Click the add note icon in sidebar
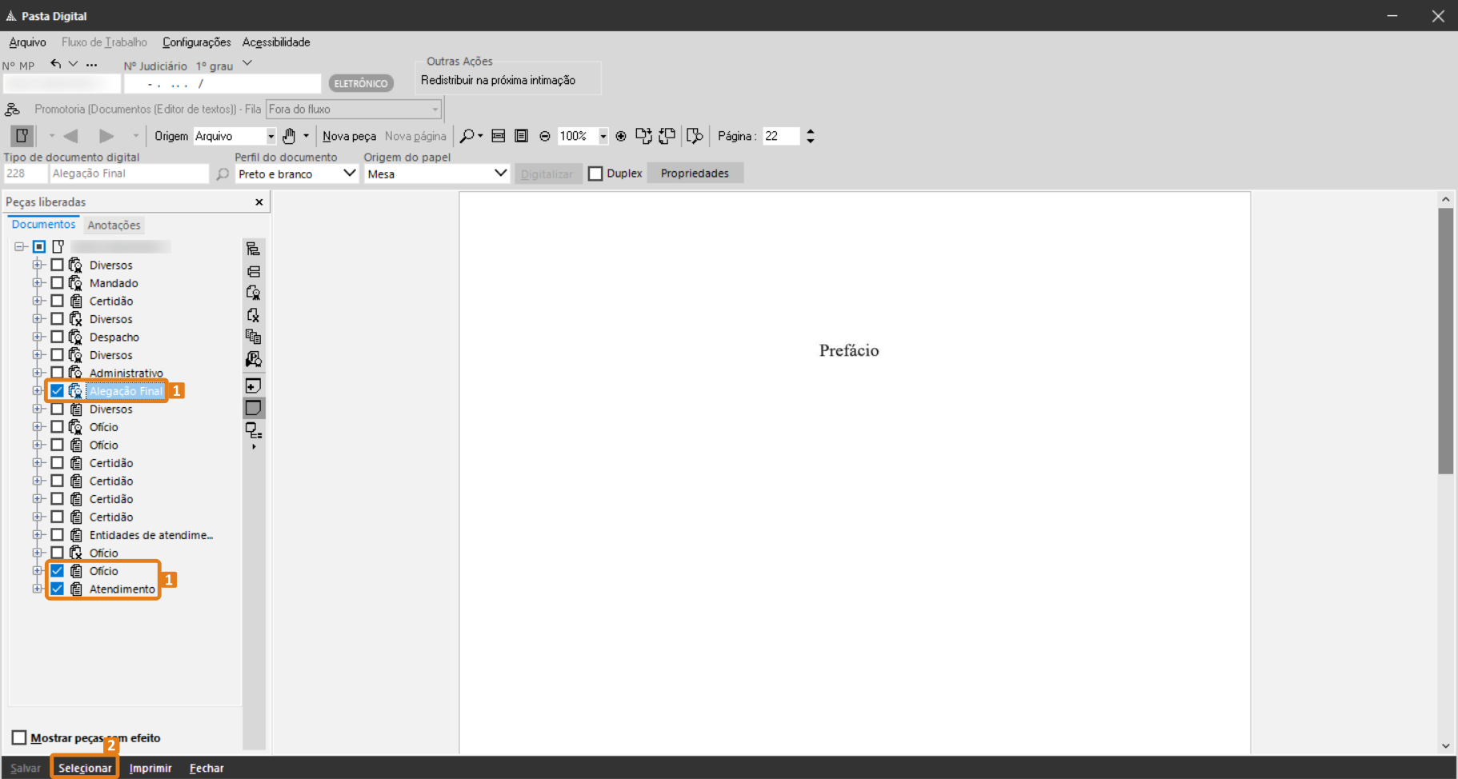Screen dimensions: 1458x779 pos(253,386)
